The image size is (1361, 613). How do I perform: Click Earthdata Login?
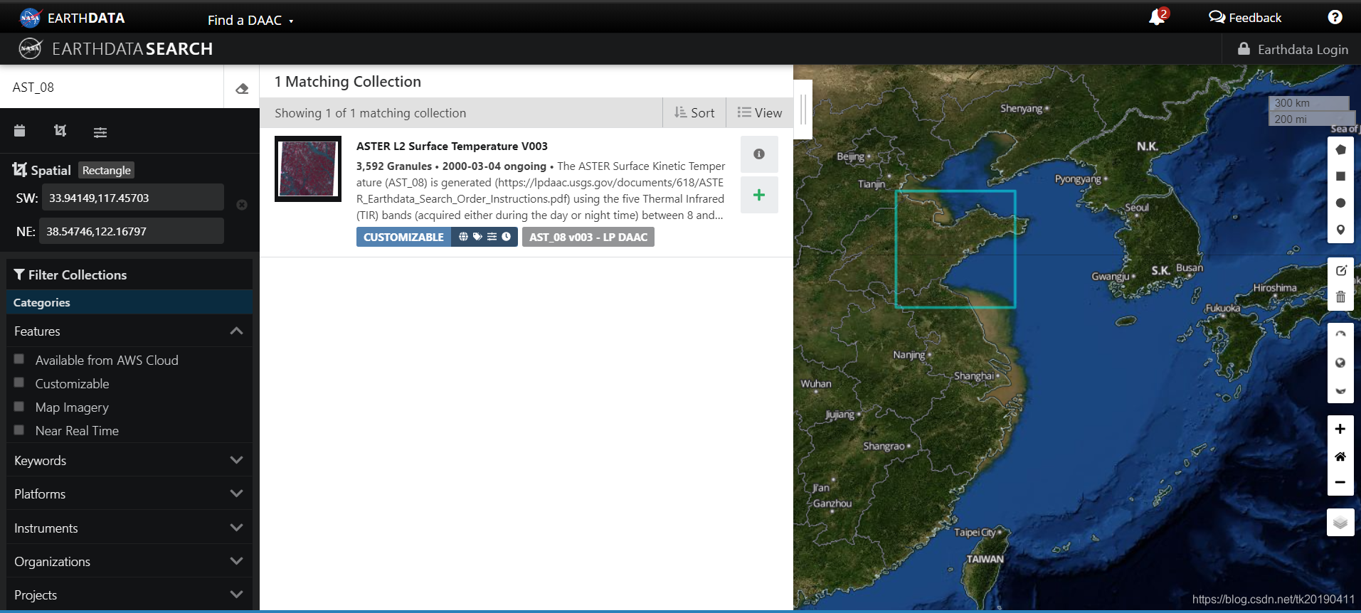[x=1293, y=49]
